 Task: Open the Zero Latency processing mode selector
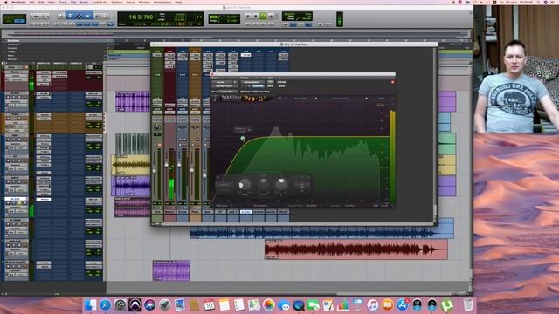(260, 206)
